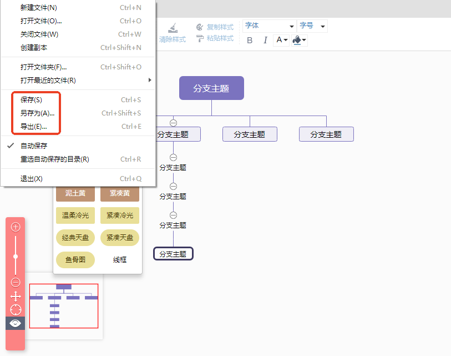Select the 紧凑冷光 theme button
The height and width of the screenshot is (356, 451).
(120, 215)
